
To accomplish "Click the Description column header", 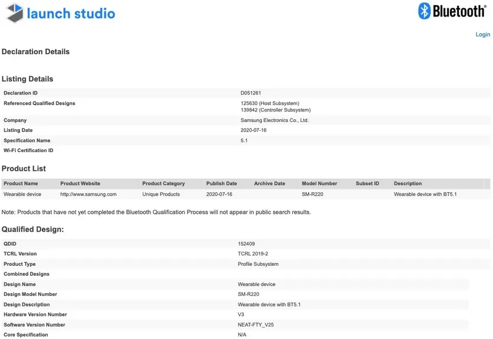I will 407,183.
